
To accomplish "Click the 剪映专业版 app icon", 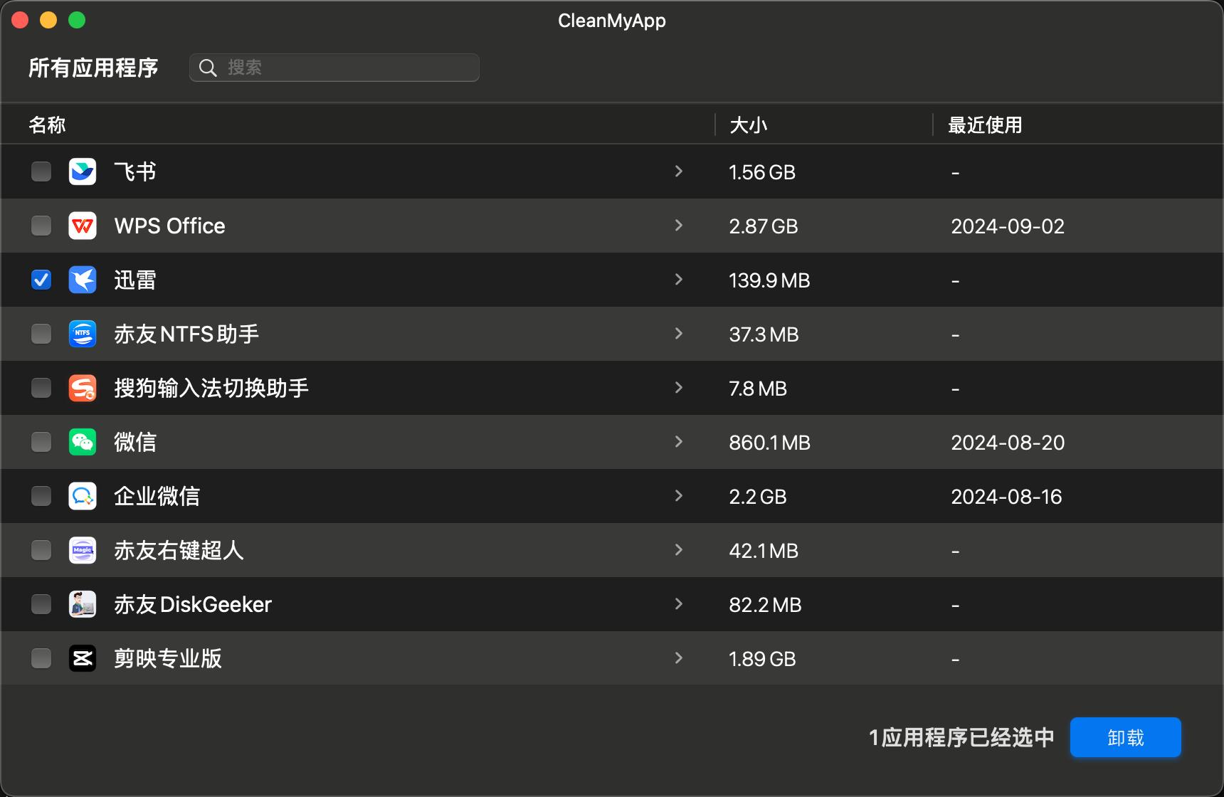I will pos(83,658).
